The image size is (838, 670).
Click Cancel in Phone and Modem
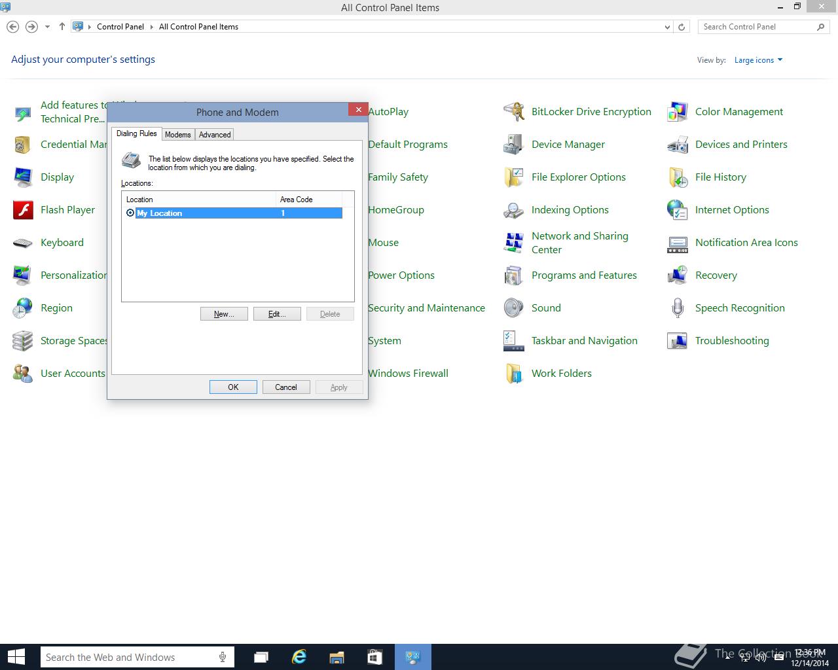click(286, 387)
